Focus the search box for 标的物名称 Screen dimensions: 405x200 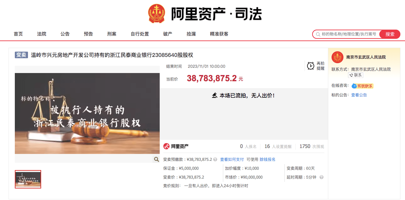[x=348, y=34]
